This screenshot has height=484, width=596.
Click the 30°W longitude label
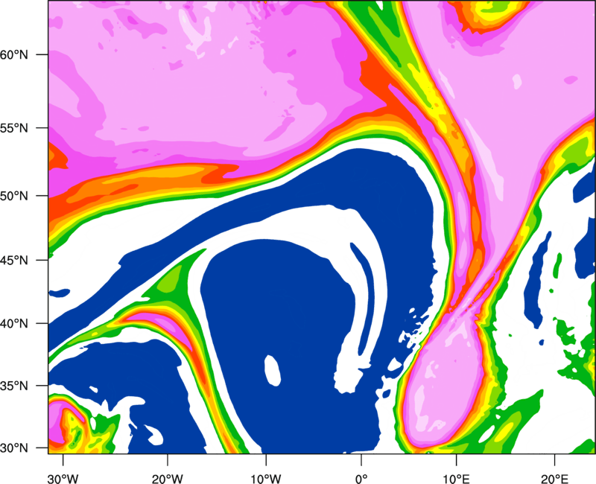point(63,479)
